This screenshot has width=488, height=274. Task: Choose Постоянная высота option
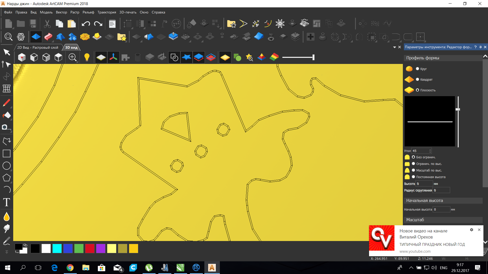[x=413, y=177]
